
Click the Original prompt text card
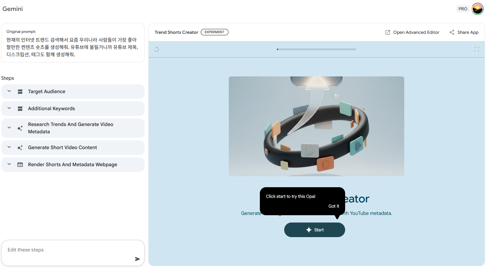[73, 43]
